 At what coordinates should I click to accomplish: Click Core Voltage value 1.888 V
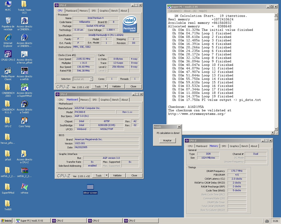click(x=110, y=30)
